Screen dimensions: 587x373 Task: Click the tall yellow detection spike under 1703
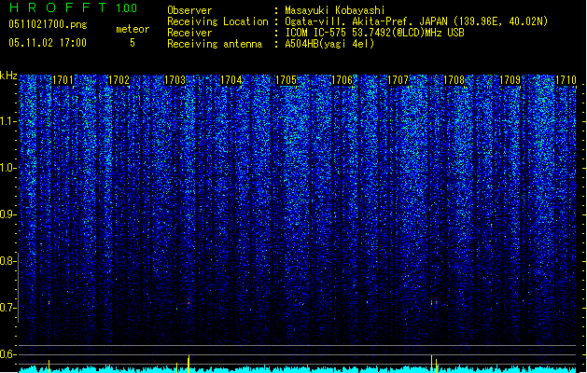pyautogui.click(x=189, y=364)
